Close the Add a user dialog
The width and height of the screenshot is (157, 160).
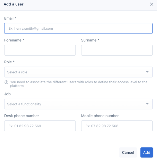pos(151,4)
